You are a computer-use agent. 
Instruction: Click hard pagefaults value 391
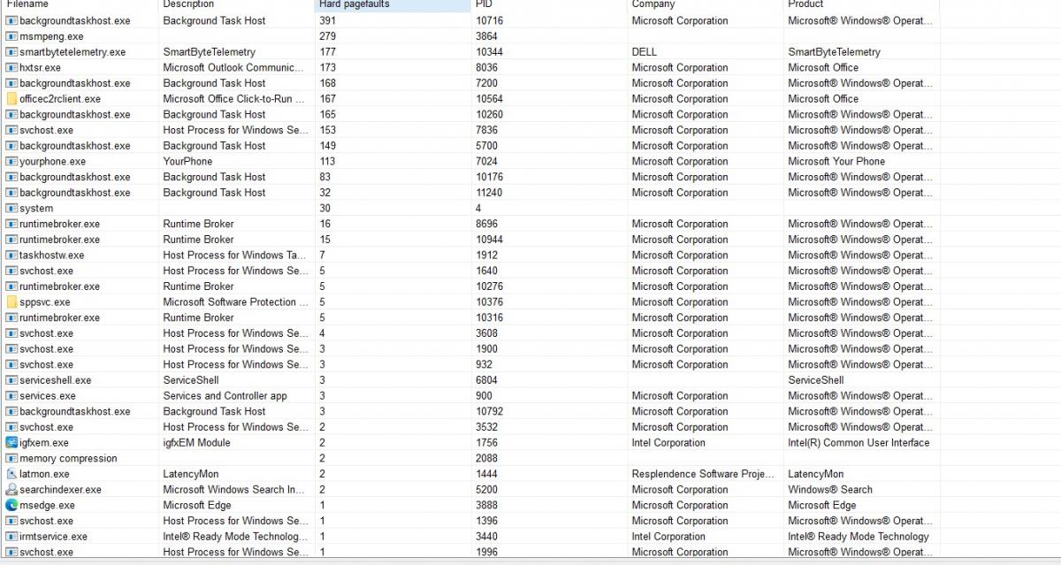coord(328,20)
